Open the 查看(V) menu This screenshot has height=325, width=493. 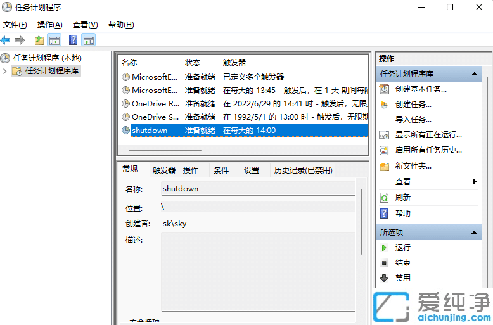pos(85,25)
